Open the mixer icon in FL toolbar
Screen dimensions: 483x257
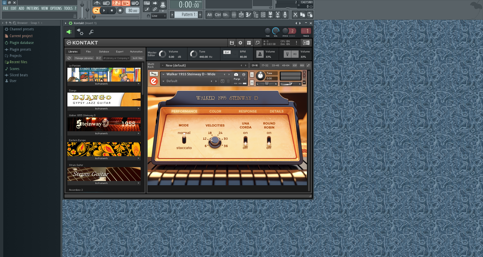[x=234, y=15]
